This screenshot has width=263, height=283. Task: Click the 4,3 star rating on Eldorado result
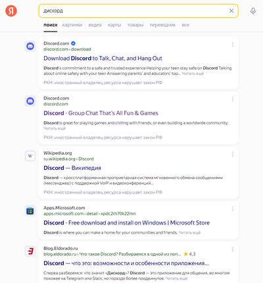(189, 254)
